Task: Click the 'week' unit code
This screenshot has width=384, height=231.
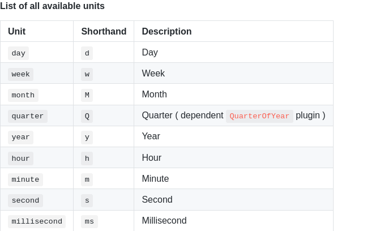Action: (x=21, y=74)
